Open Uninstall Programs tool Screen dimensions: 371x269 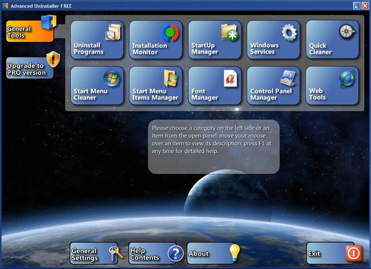[x=97, y=40]
